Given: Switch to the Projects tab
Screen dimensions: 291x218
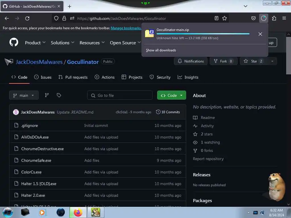Looking at the screenshot, I should pos(132,77).
